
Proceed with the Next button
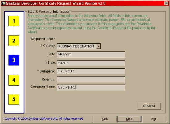point(129,119)
